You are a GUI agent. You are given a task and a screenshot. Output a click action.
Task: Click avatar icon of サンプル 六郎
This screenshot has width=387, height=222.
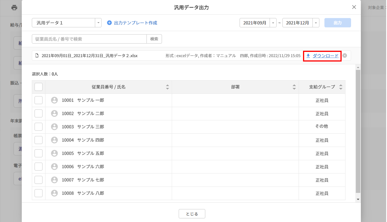coord(54,166)
